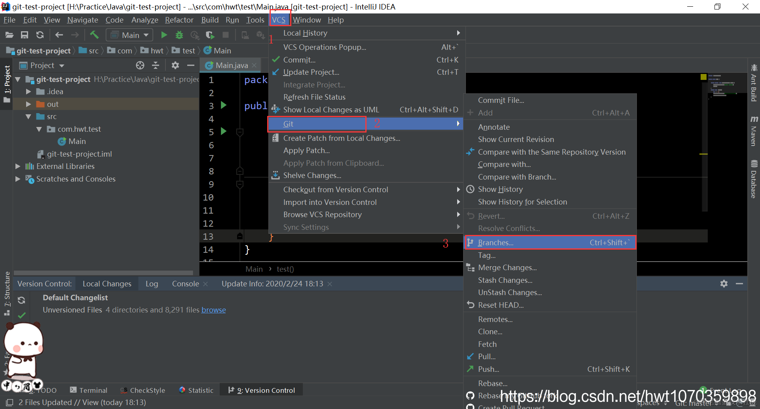Click the run gutter arrow on line 3
Screen dimensions: 760x409
(224, 105)
